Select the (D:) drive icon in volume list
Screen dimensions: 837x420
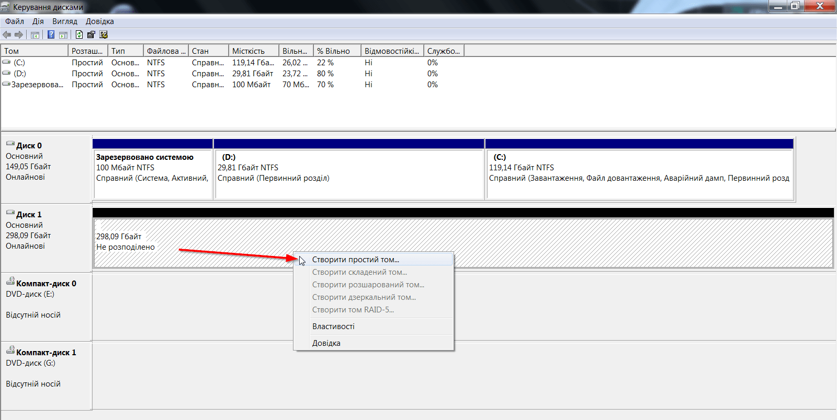[6, 73]
